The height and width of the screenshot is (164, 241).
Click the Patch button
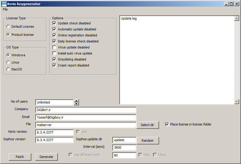tap(20, 157)
